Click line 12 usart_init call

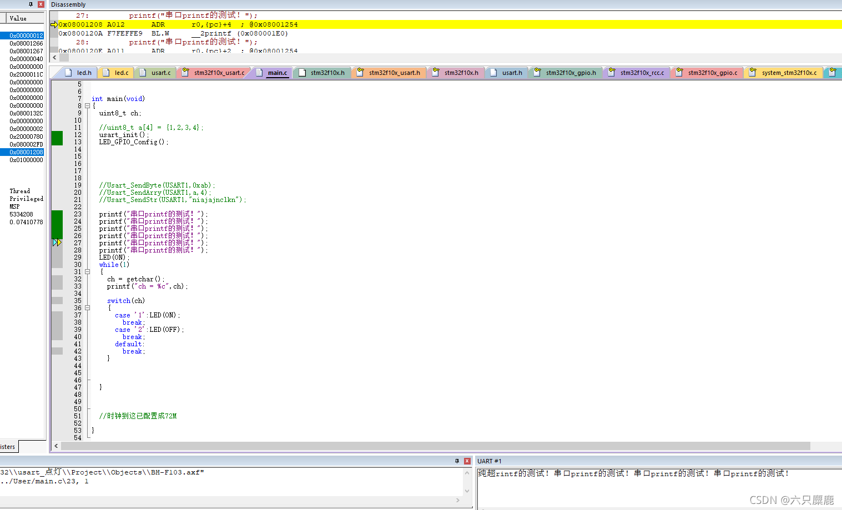124,135
